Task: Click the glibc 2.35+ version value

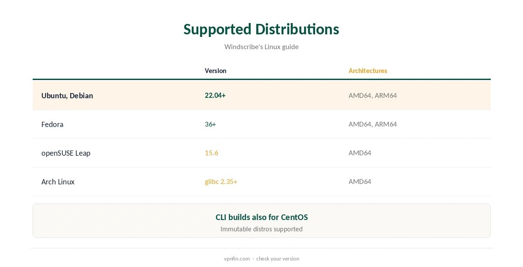Action: [x=221, y=181]
